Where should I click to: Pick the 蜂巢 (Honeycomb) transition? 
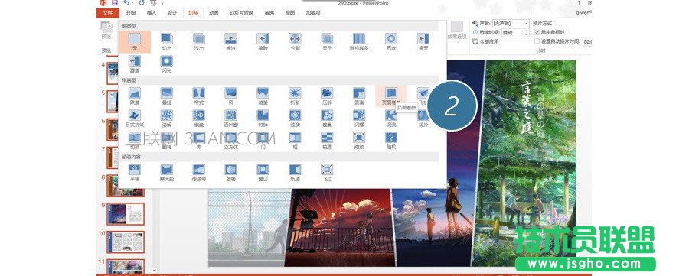click(327, 119)
